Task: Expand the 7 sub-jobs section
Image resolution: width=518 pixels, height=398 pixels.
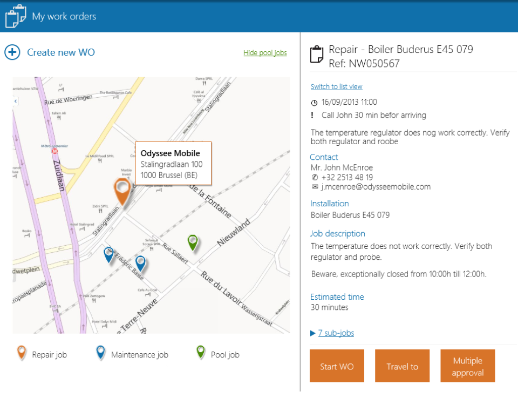Action: (336, 333)
